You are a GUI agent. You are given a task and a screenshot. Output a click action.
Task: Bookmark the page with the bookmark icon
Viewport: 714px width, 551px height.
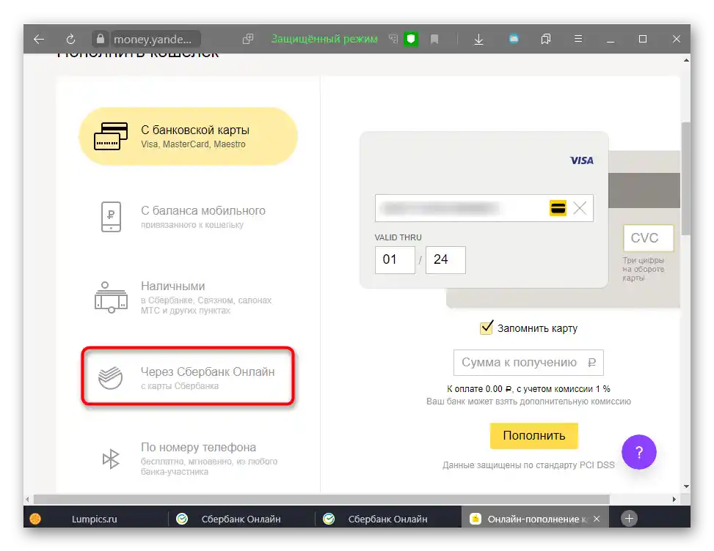point(434,40)
